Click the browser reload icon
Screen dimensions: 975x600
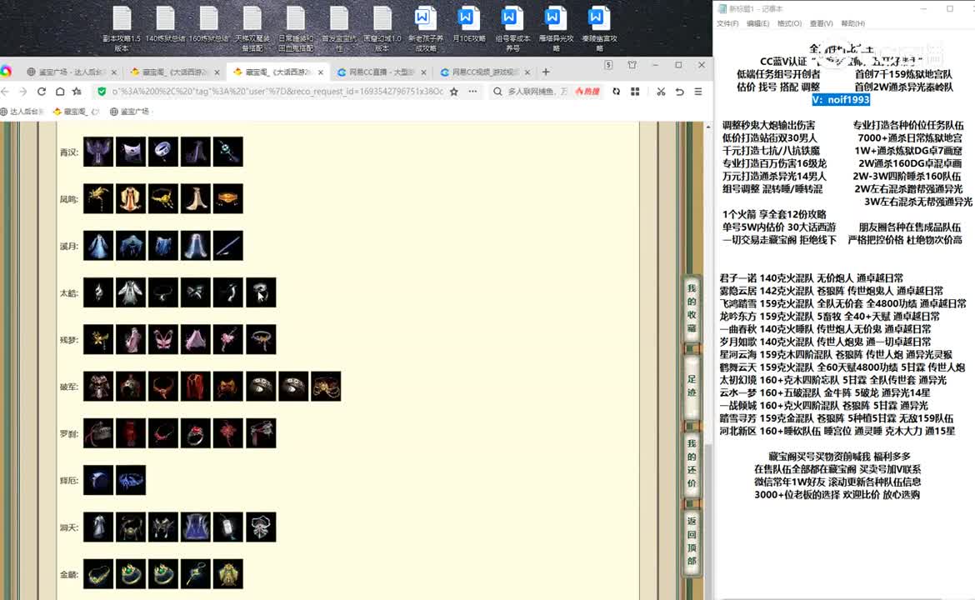[x=42, y=92]
